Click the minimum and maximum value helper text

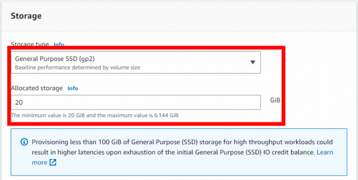[x=94, y=115]
